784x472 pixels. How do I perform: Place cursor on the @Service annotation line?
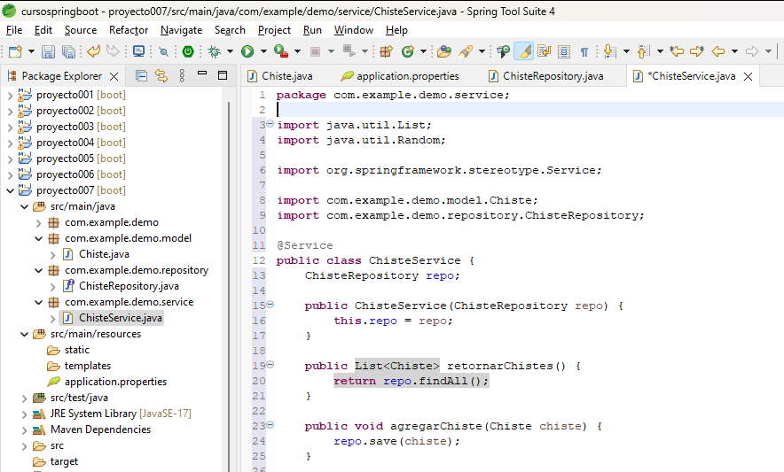(304, 245)
